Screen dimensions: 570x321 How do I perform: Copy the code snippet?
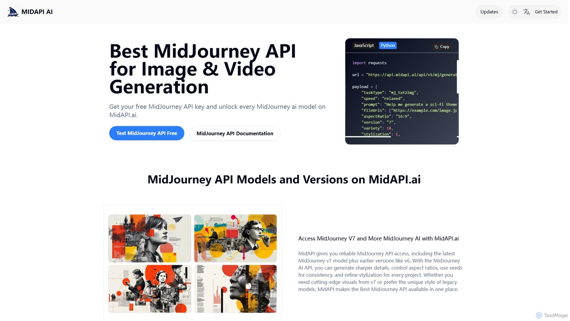coord(442,46)
